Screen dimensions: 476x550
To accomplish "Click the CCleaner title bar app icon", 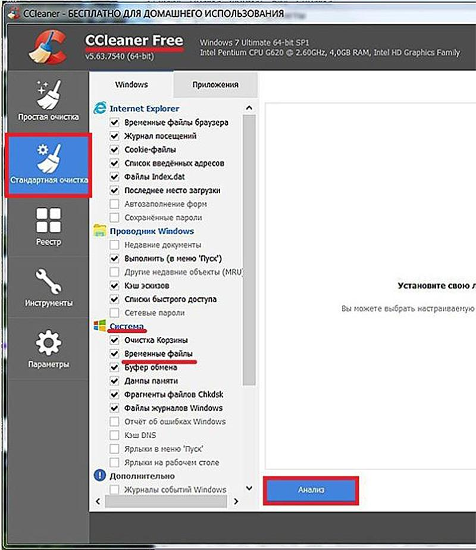I will (14, 13).
